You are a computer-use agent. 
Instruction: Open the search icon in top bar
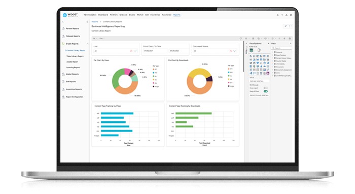[277, 15]
